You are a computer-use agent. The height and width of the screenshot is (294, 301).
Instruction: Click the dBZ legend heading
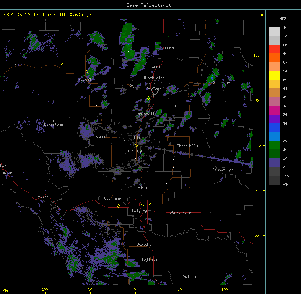[x=283, y=19]
